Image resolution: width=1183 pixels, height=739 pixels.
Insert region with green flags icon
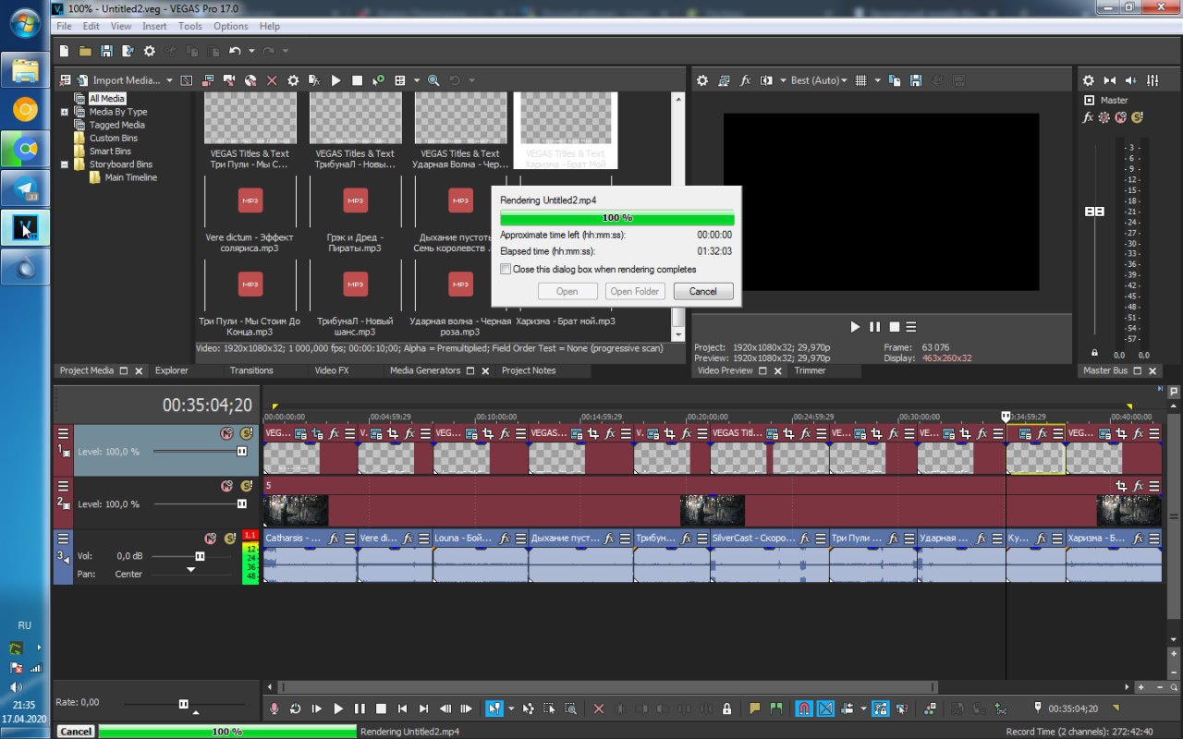(x=776, y=709)
